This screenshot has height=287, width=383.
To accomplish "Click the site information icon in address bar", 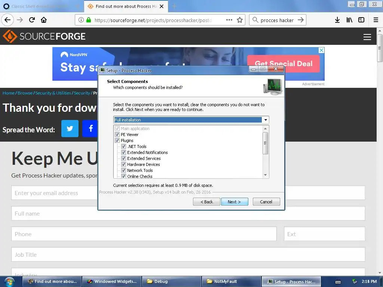I will [81, 20].
